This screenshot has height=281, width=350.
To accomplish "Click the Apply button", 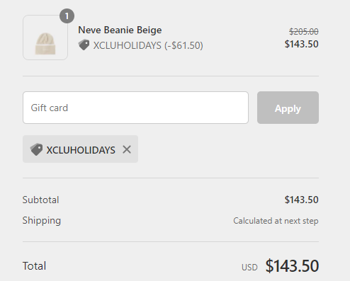I will tap(288, 108).
